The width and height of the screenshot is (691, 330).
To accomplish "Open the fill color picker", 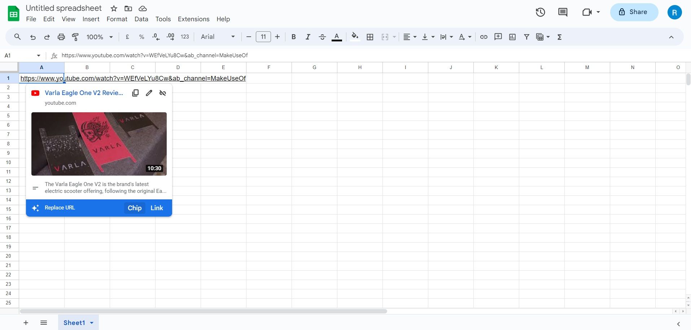I will tap(355, 36).
